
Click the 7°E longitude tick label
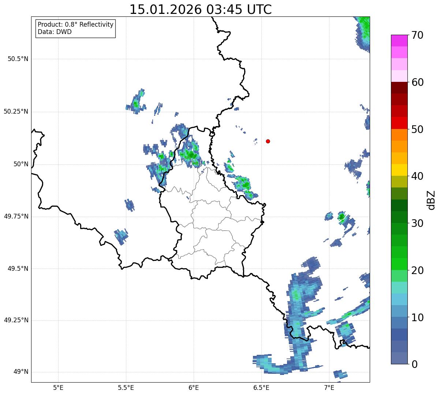[329, 387]
